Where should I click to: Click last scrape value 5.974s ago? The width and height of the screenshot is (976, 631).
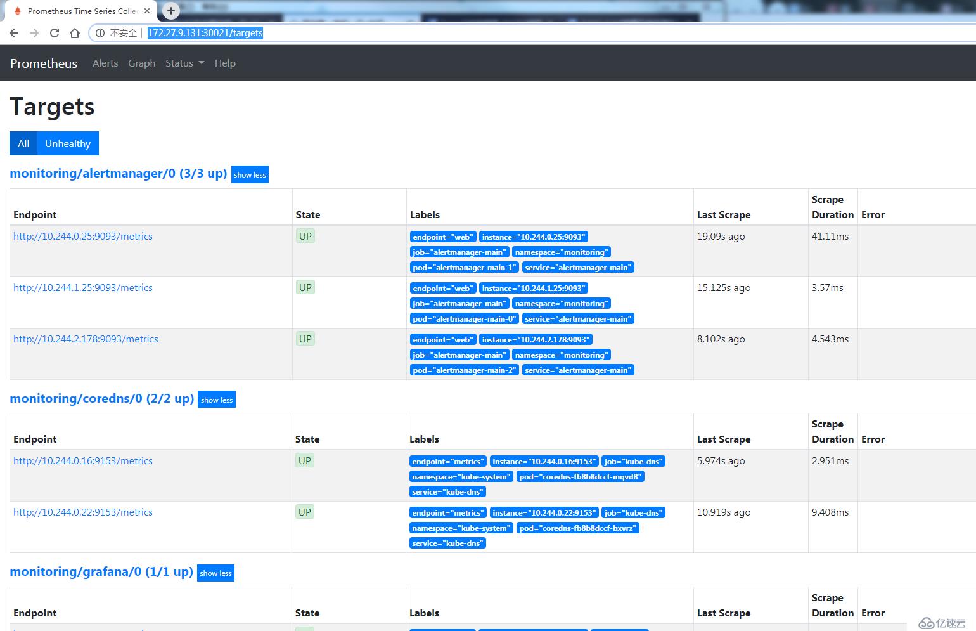click(721, 461)
